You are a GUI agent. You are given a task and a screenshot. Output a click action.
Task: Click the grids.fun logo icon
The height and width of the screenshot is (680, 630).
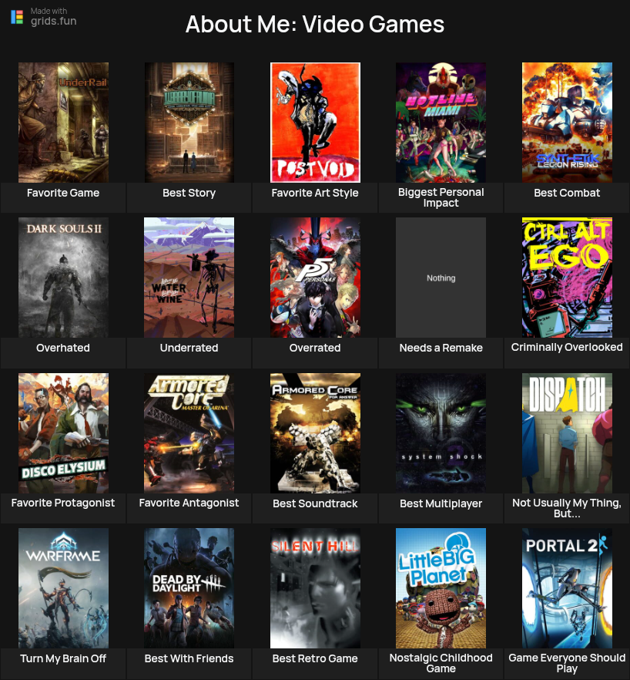[17, 17]
